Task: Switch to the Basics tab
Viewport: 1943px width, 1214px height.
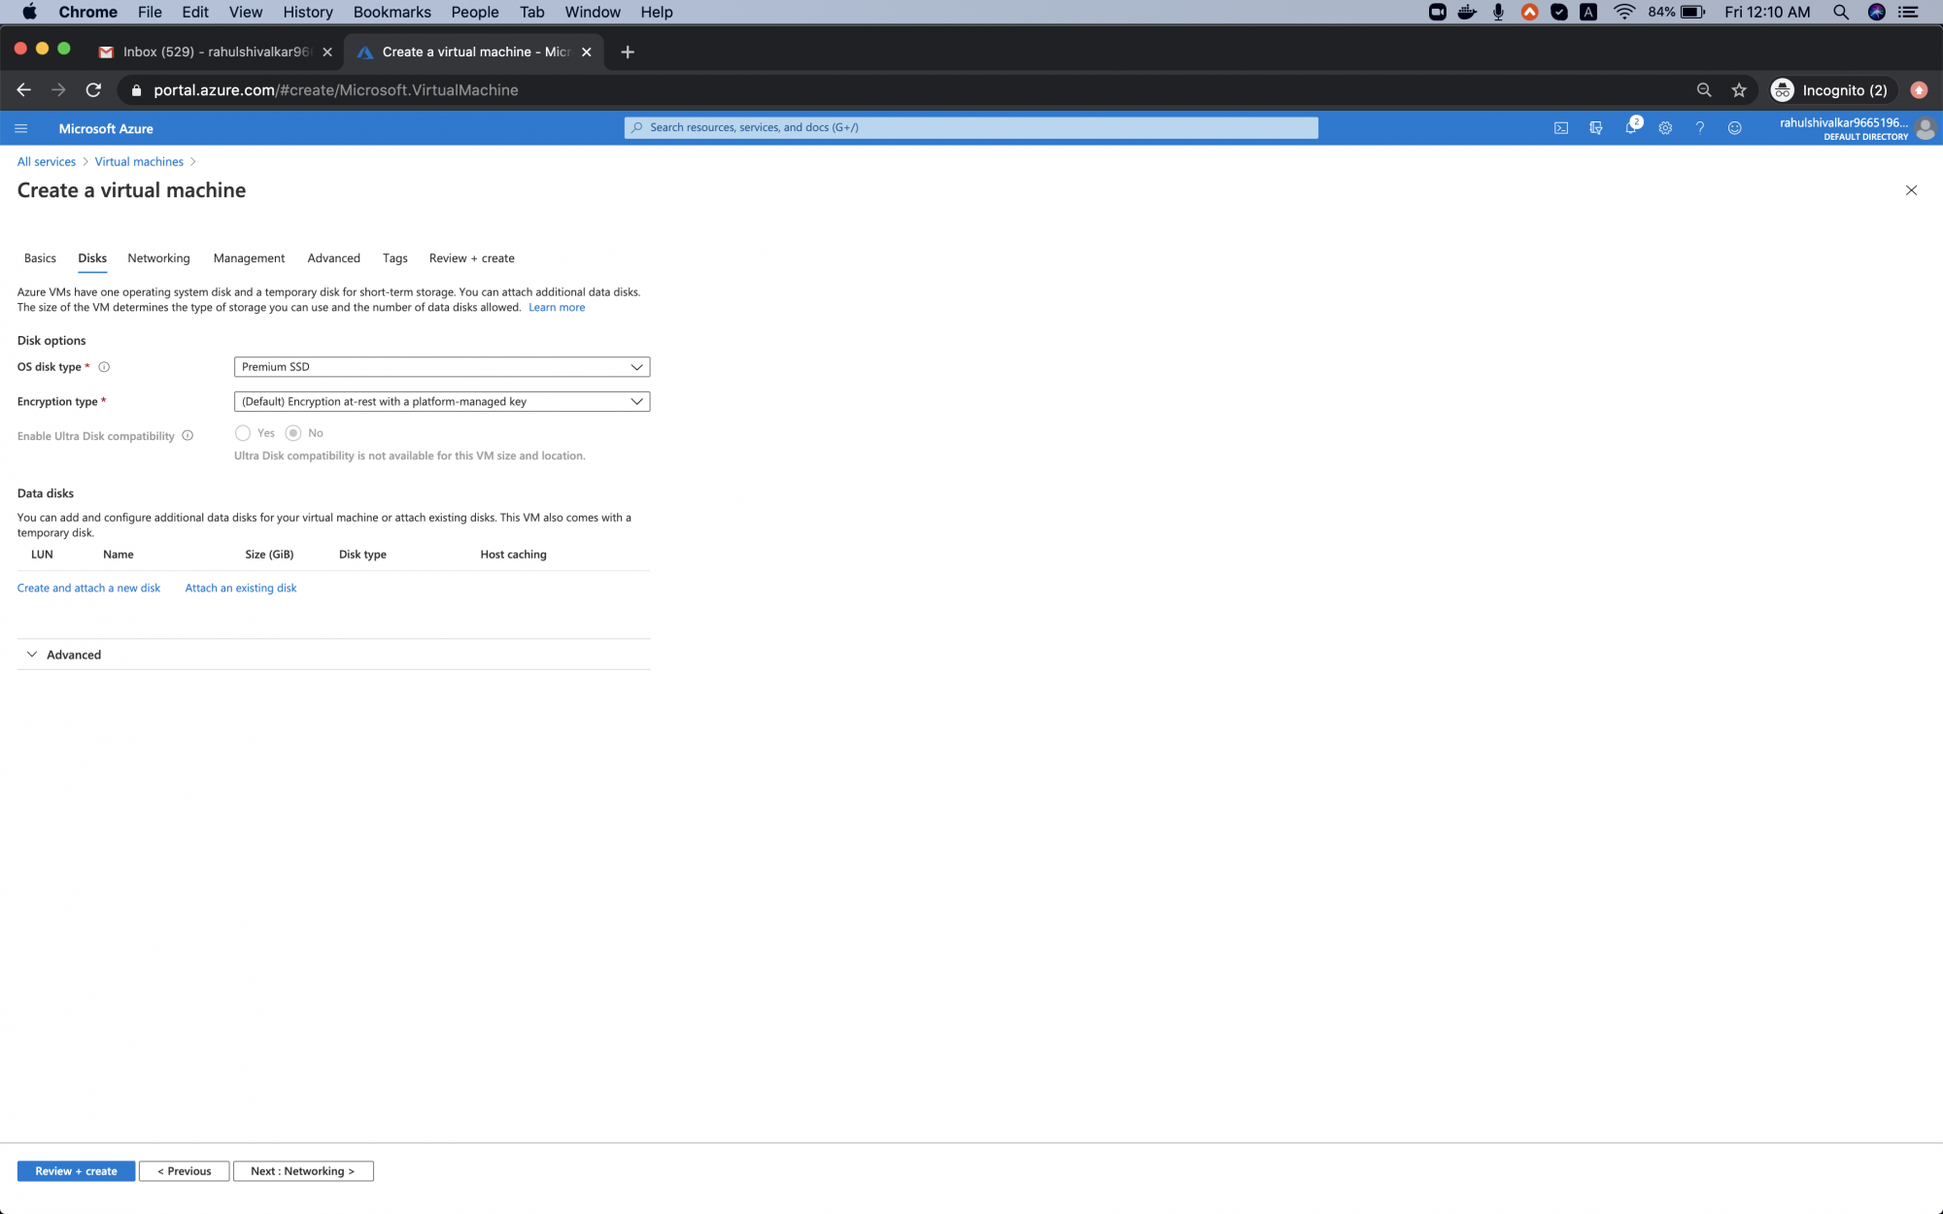Action: (40, 257)
